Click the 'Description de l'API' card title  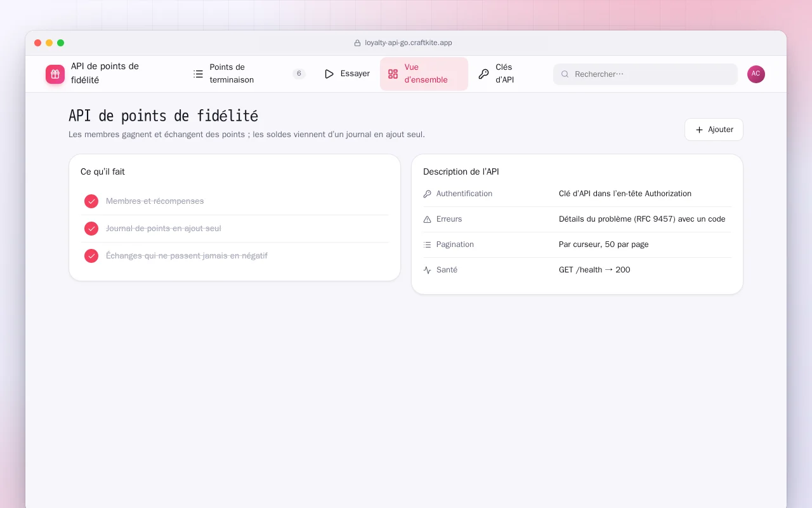pyautogui.click(x=461, y=172)
